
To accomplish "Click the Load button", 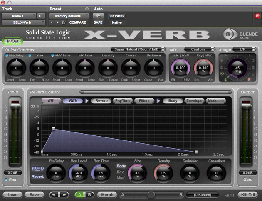I will click(x=13, y=195).
